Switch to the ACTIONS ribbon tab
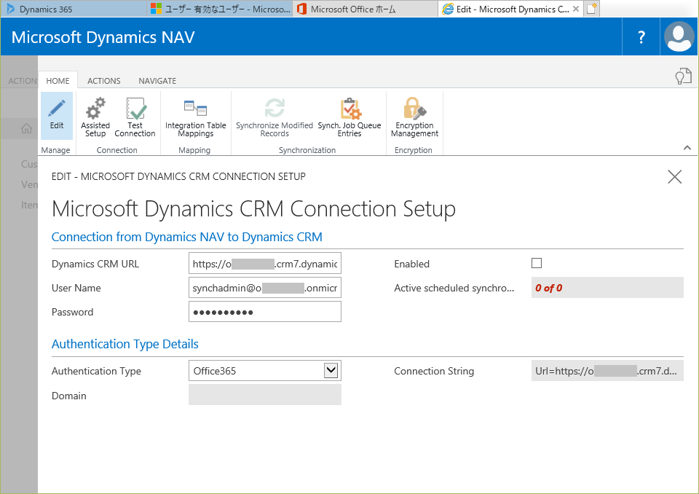The width and height of the screenshot is (699, 494). [x=104, y=81]
